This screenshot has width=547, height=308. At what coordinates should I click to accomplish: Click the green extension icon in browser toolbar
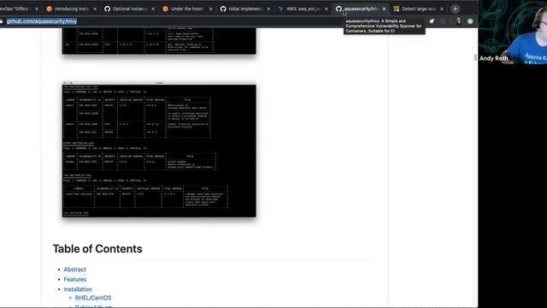[x=470, y=21]
